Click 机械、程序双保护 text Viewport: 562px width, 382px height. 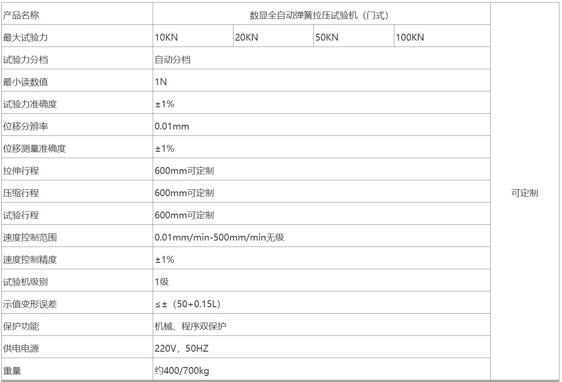[190, 326]
